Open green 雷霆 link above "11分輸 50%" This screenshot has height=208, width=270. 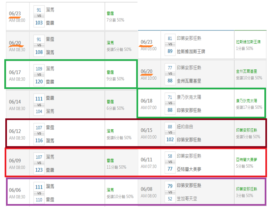(x=110, y=161)
